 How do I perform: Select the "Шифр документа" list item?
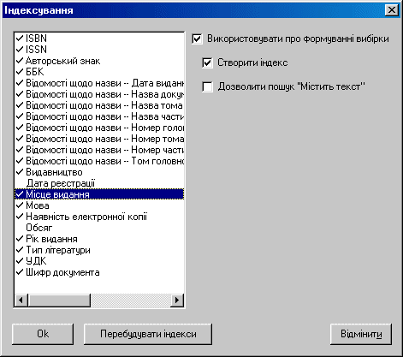coord(99,272)
